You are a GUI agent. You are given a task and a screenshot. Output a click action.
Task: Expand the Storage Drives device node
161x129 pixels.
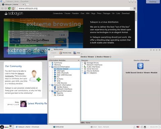click(82, 63)
